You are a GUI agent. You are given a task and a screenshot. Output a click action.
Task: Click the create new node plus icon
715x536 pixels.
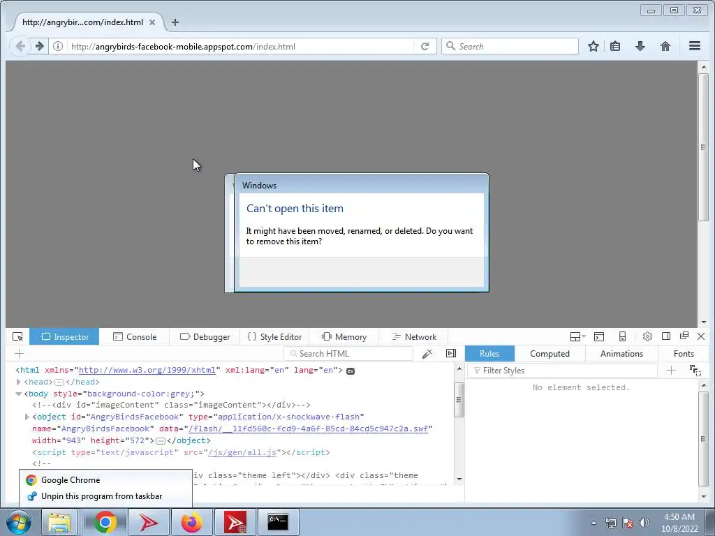19,354
